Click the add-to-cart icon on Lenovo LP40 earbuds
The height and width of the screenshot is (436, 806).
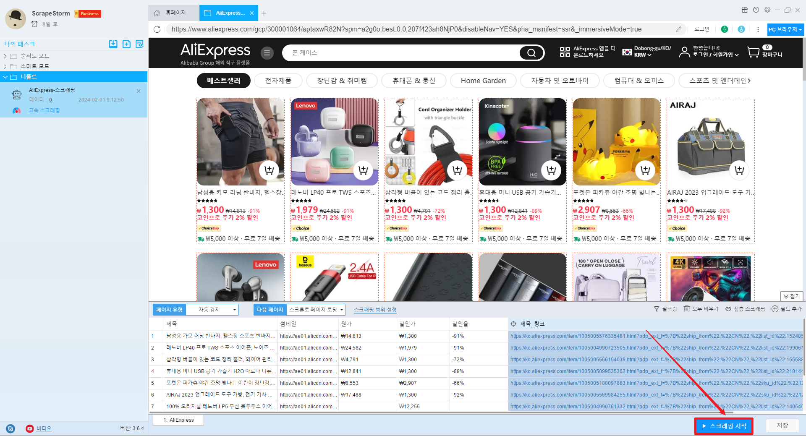(363, 170)
